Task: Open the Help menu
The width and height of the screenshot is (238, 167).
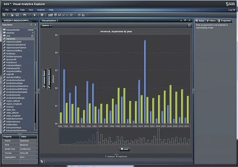Action: coord(51,10)
